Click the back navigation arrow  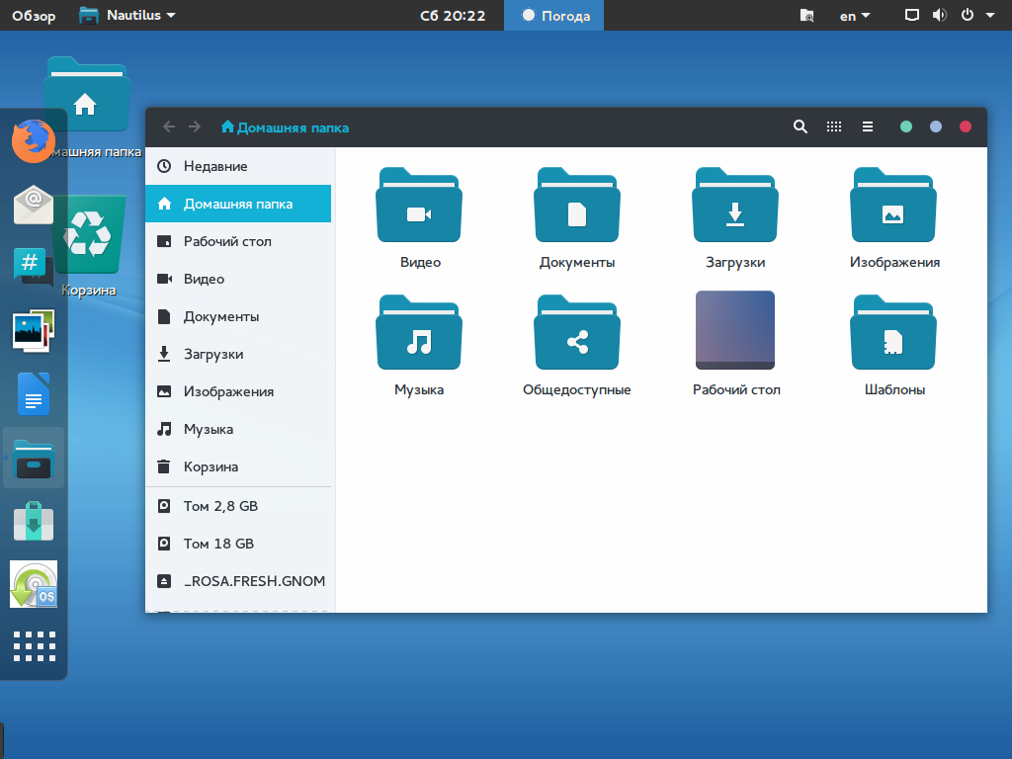(169, 126)
